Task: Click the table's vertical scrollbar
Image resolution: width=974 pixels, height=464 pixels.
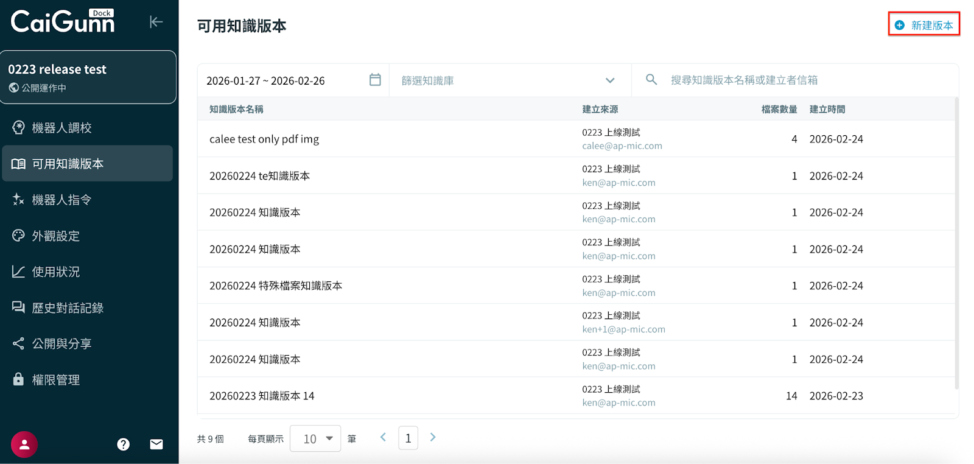Action: [x=956, y=244]
